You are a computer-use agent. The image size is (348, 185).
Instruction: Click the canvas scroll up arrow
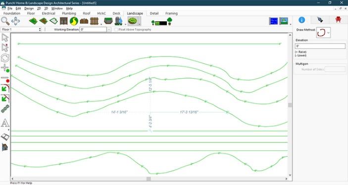(290, 35)
